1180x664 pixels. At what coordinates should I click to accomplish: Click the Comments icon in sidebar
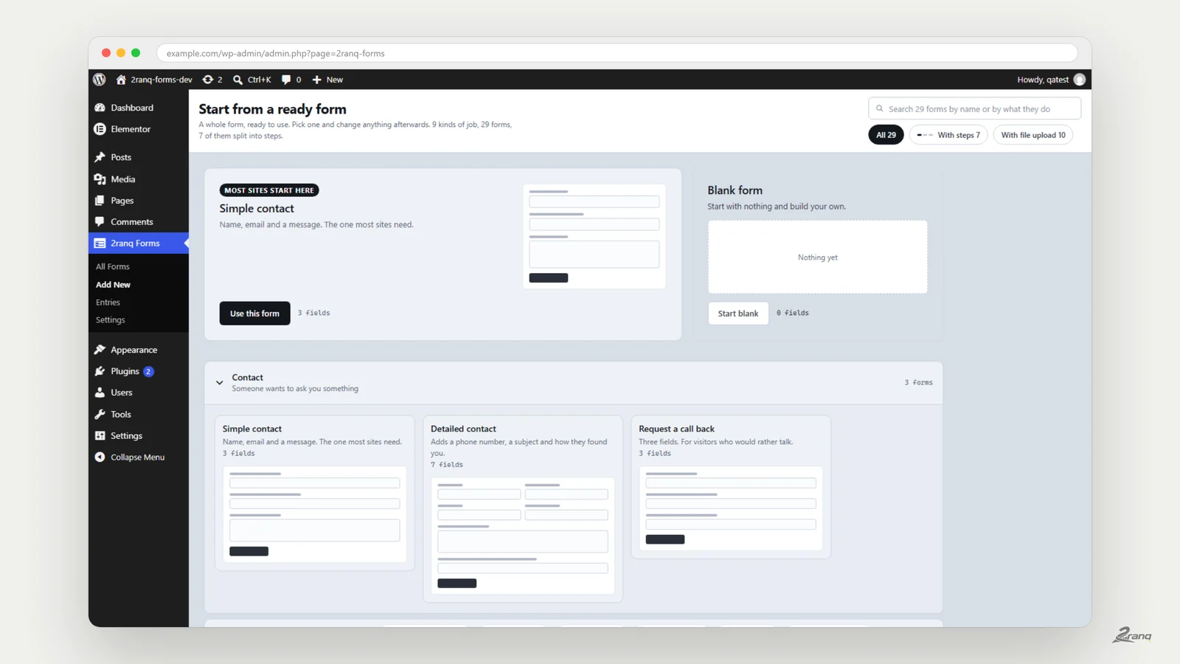pos(100,222)
